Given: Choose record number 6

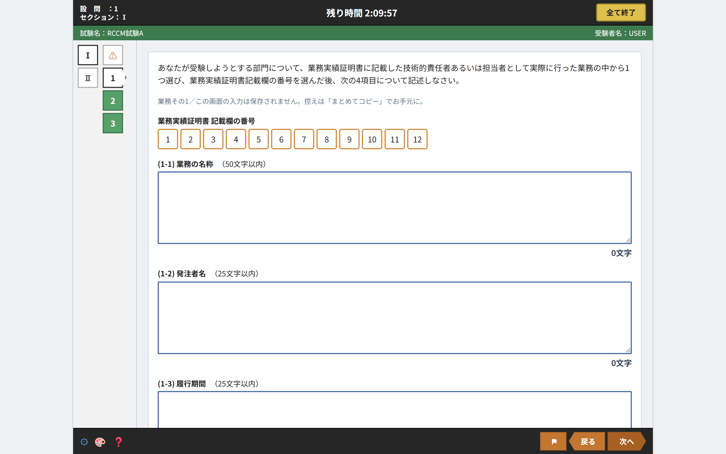Looking at the screenshot, I should tap(281, 139).
